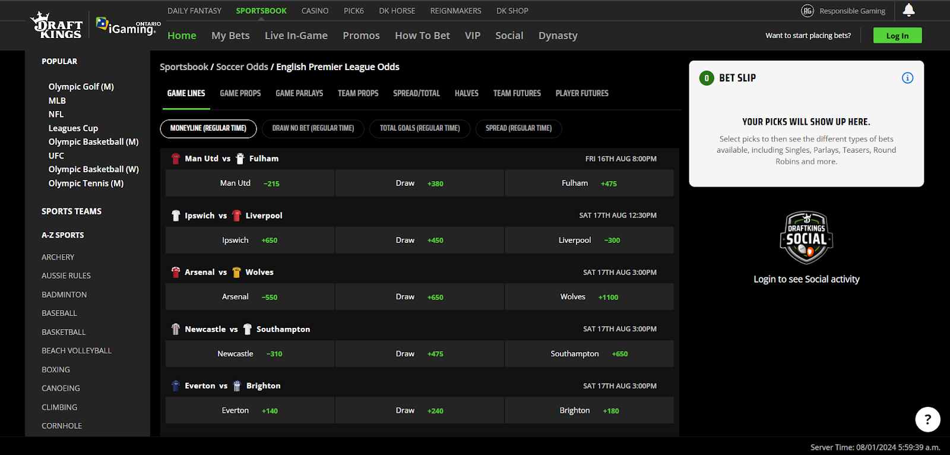The image size is (950, 455).
Task: Pick Arsenal at -550
Action: pyautogui.click(x=250, y=296)
